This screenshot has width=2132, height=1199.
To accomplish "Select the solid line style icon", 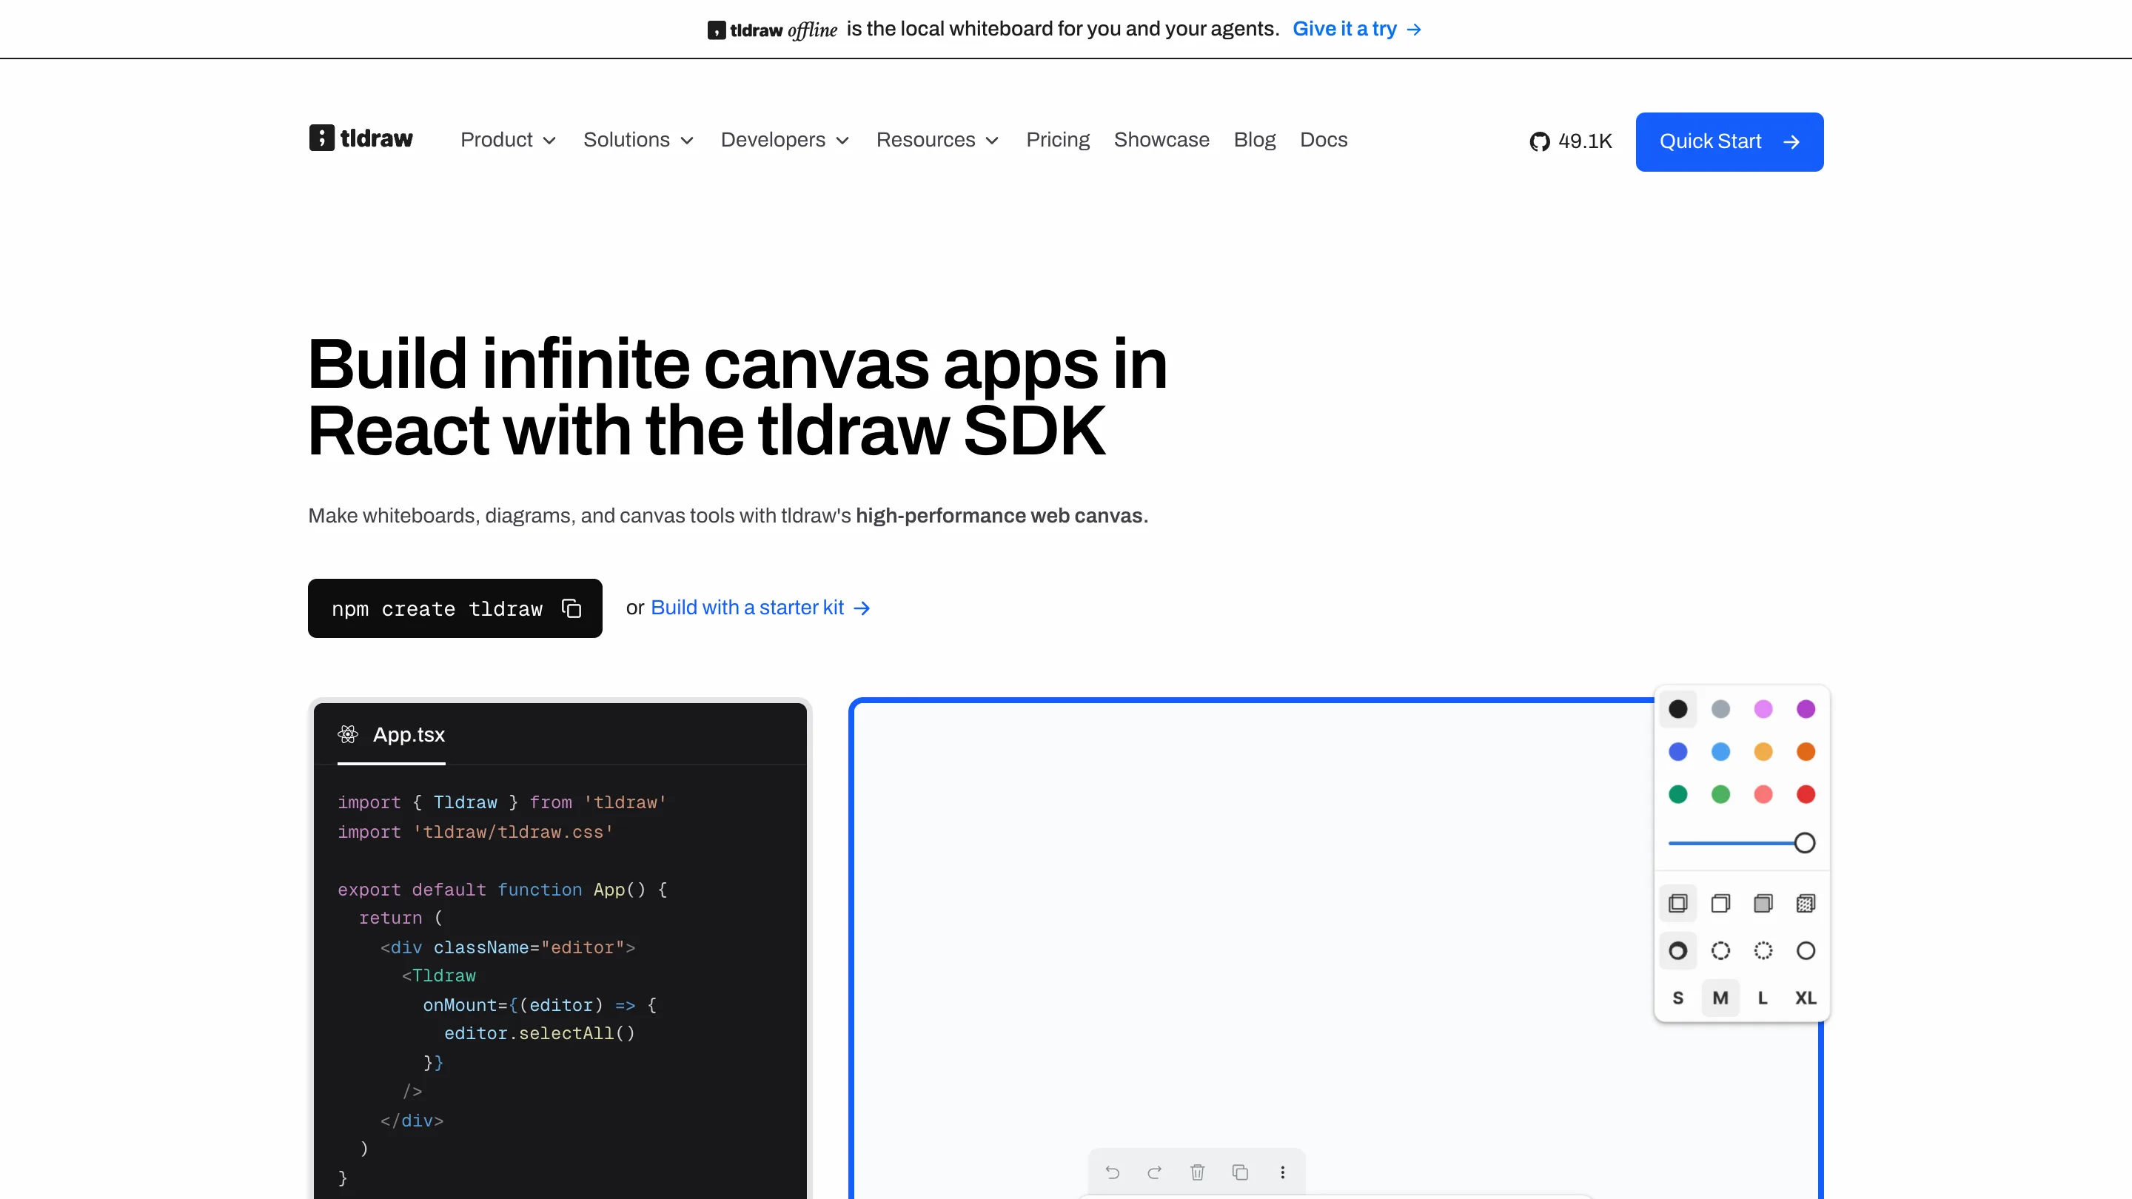I will [x=1806, y=951].
